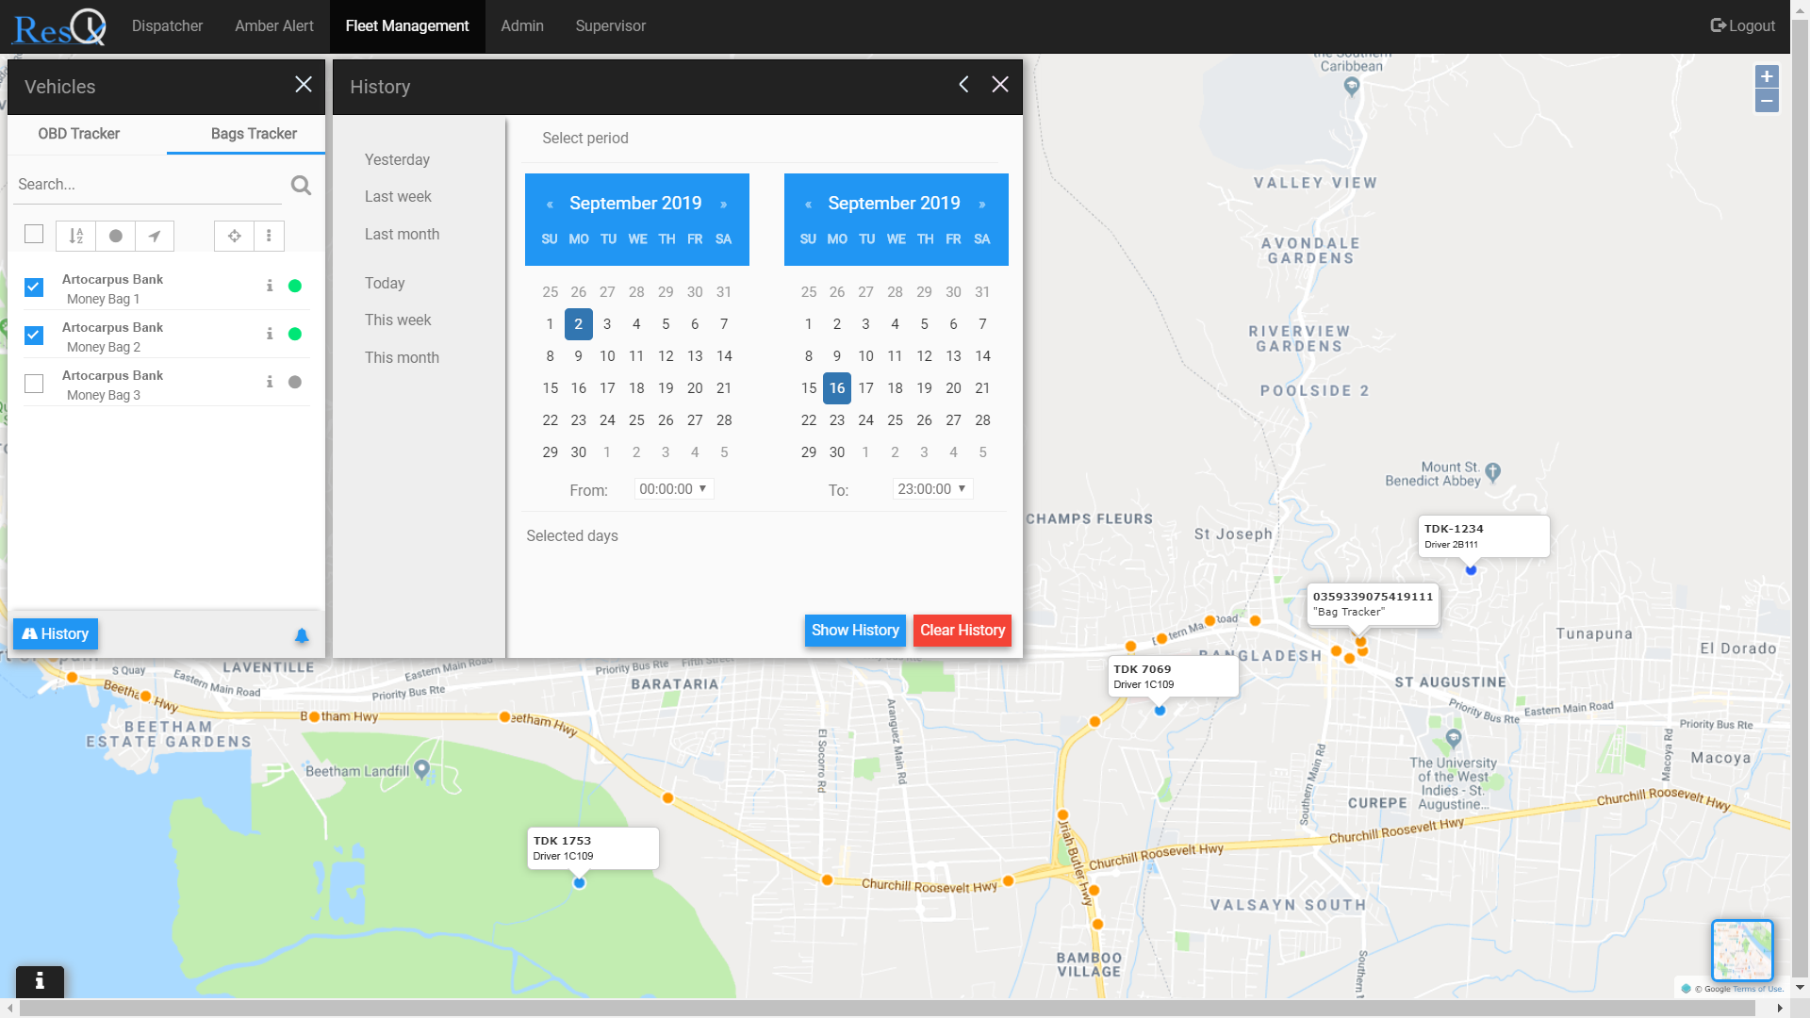Select September 16 on the right calendar

(x=836, y=387)
